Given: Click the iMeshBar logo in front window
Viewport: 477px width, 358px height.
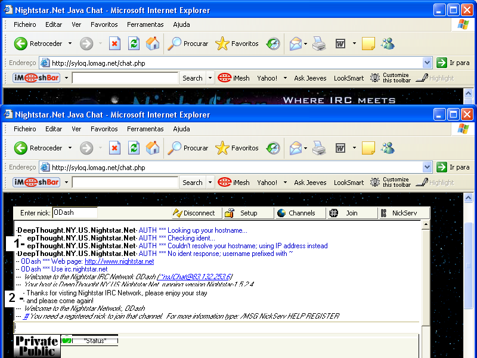Looking at the screenshot, I should (36, 182).
